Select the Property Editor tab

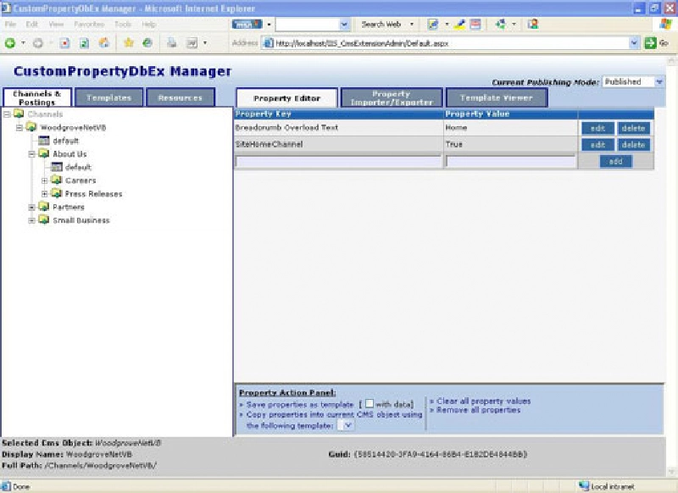click(x=286, y=98)
